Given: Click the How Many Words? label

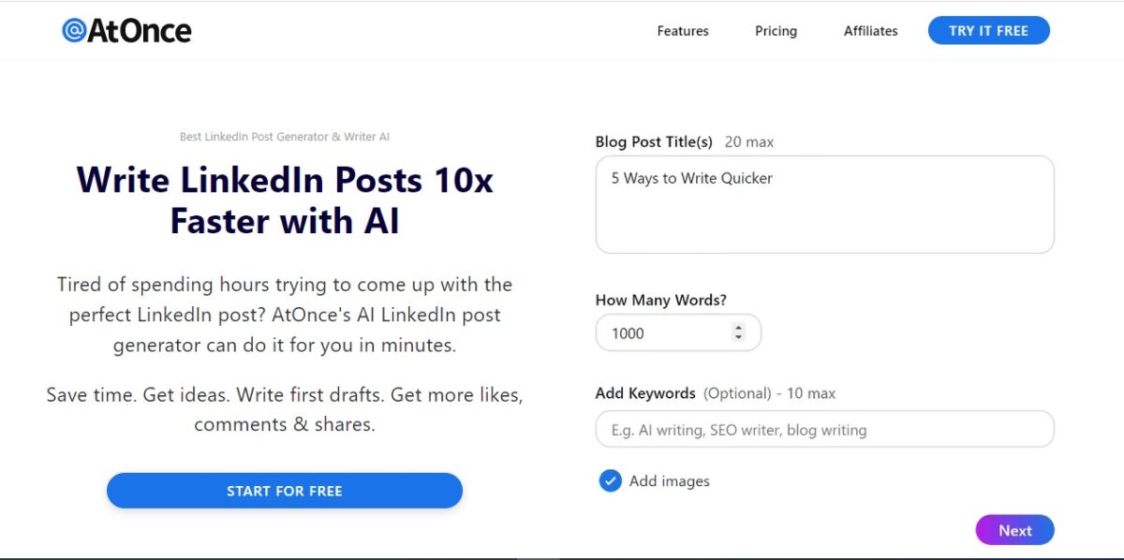Looking at the screenshot, I should click(661, 301).
